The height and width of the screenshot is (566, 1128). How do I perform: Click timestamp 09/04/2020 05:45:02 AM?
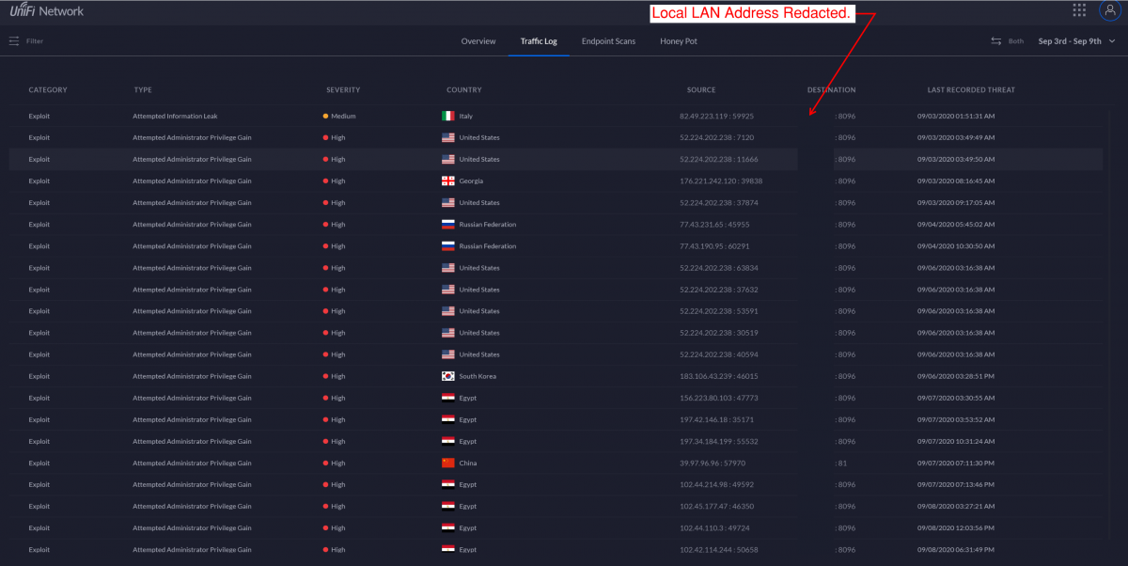(956, 225)
